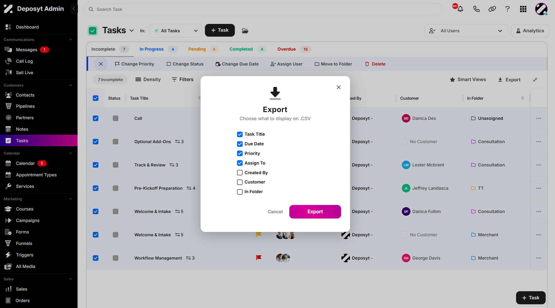The width and height of the screenshot is (555, 308).
Task: Open the All Users dropdown
Action: point(466,31)
